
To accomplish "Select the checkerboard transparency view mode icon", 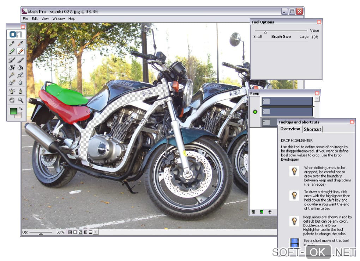I will click(80, 232).
